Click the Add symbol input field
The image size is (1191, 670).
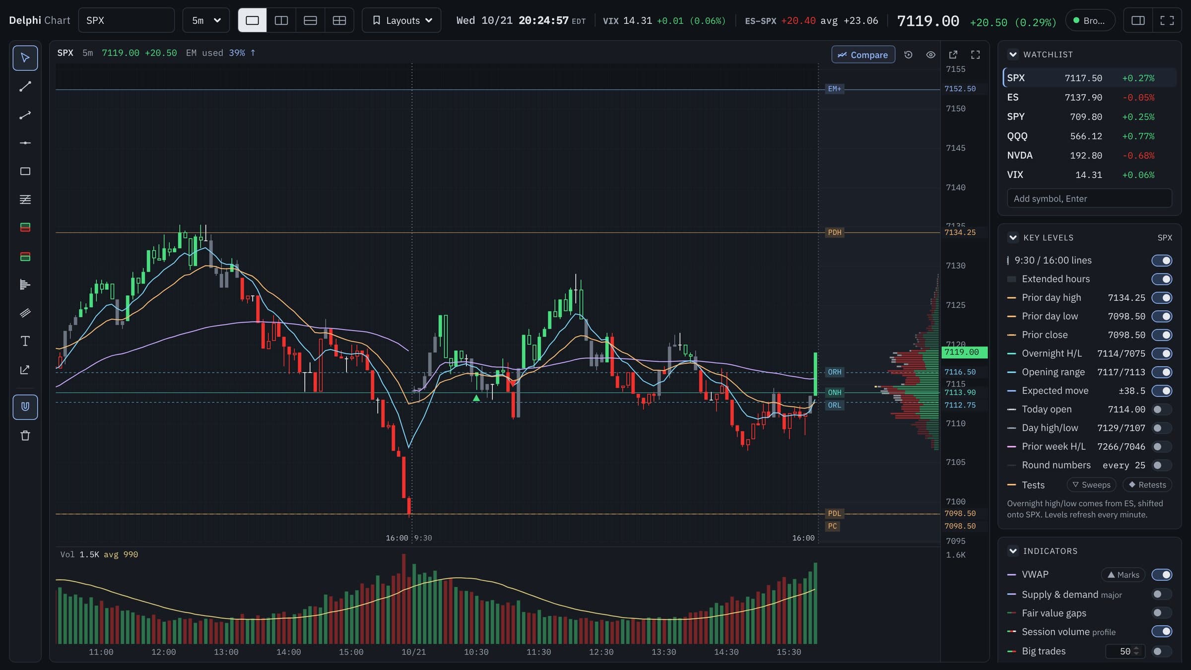click(x=1089, y=199)
